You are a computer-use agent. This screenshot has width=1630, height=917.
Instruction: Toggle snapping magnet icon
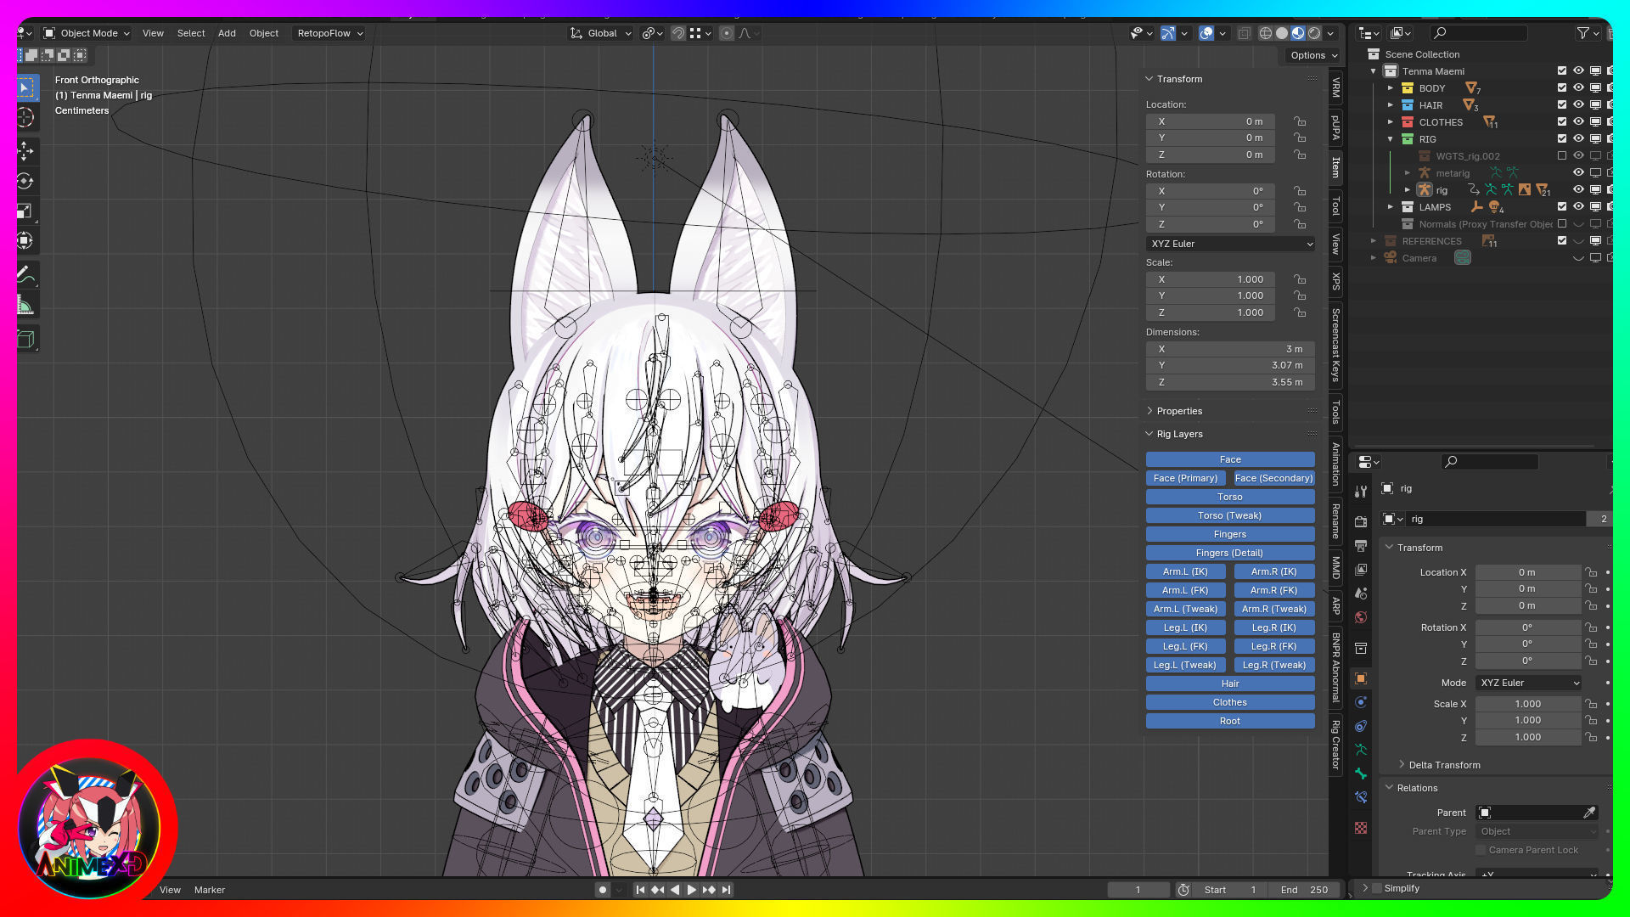(678, 33)
